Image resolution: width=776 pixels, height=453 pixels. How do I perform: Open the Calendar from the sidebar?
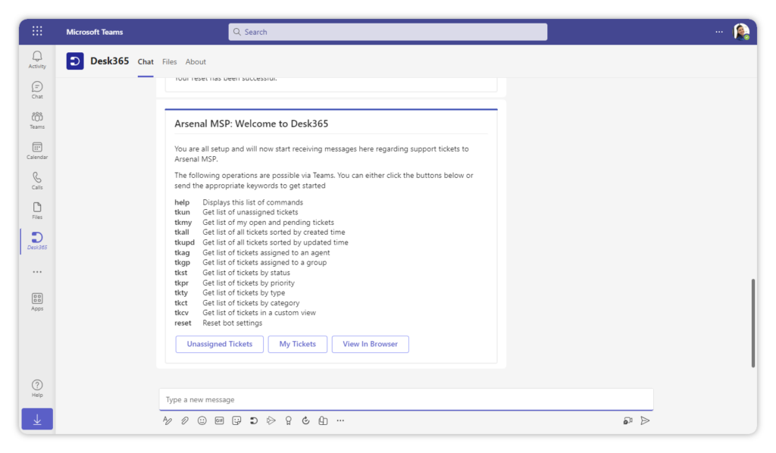[x=36, y=150]
